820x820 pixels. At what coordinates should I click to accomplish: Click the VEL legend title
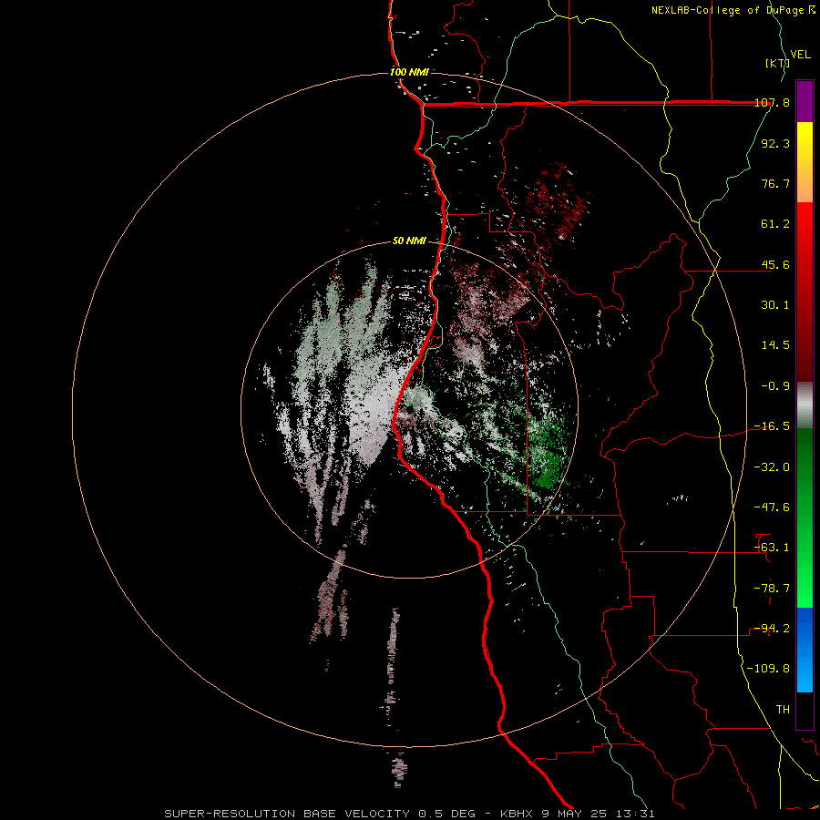800,55
